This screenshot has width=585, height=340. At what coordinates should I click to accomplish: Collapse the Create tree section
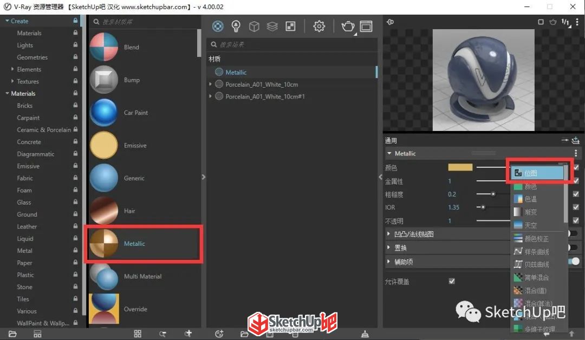click(x=7, y=21)
